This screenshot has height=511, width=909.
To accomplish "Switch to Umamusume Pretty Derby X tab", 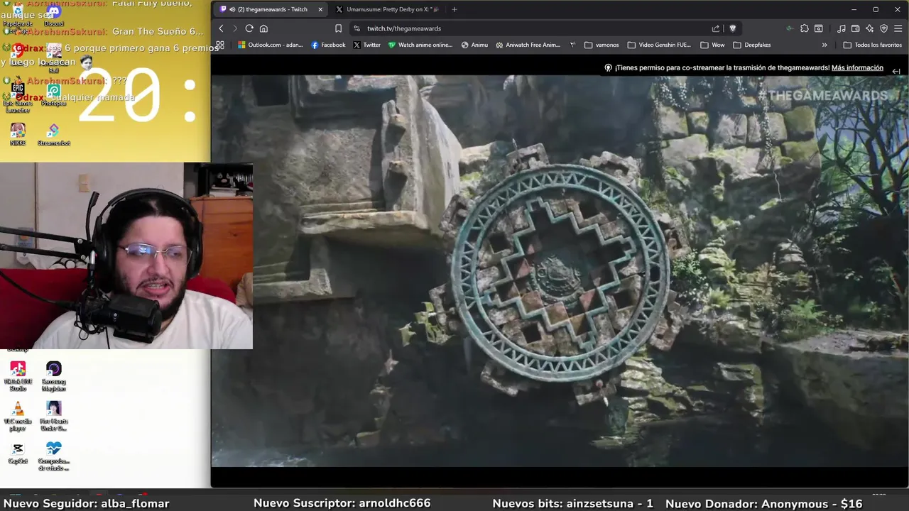I will point(387,9).
